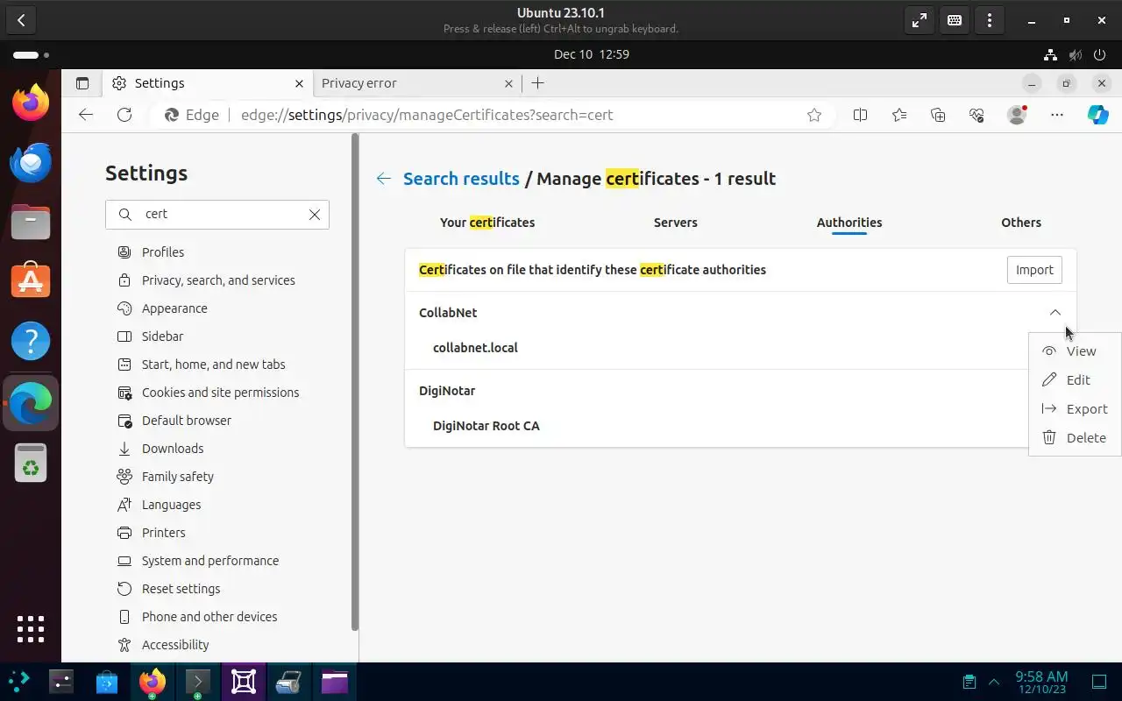The width and height of the screenshot is (1122, 701).
Task: Launch Firefox from the Ubuntu dock
Action: 31,103
